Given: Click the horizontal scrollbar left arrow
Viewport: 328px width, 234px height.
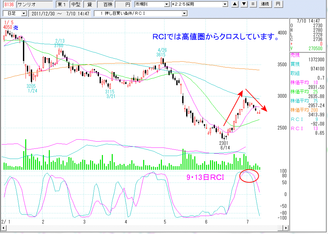Looking at the screenshot, I should (x=4, y=227).
